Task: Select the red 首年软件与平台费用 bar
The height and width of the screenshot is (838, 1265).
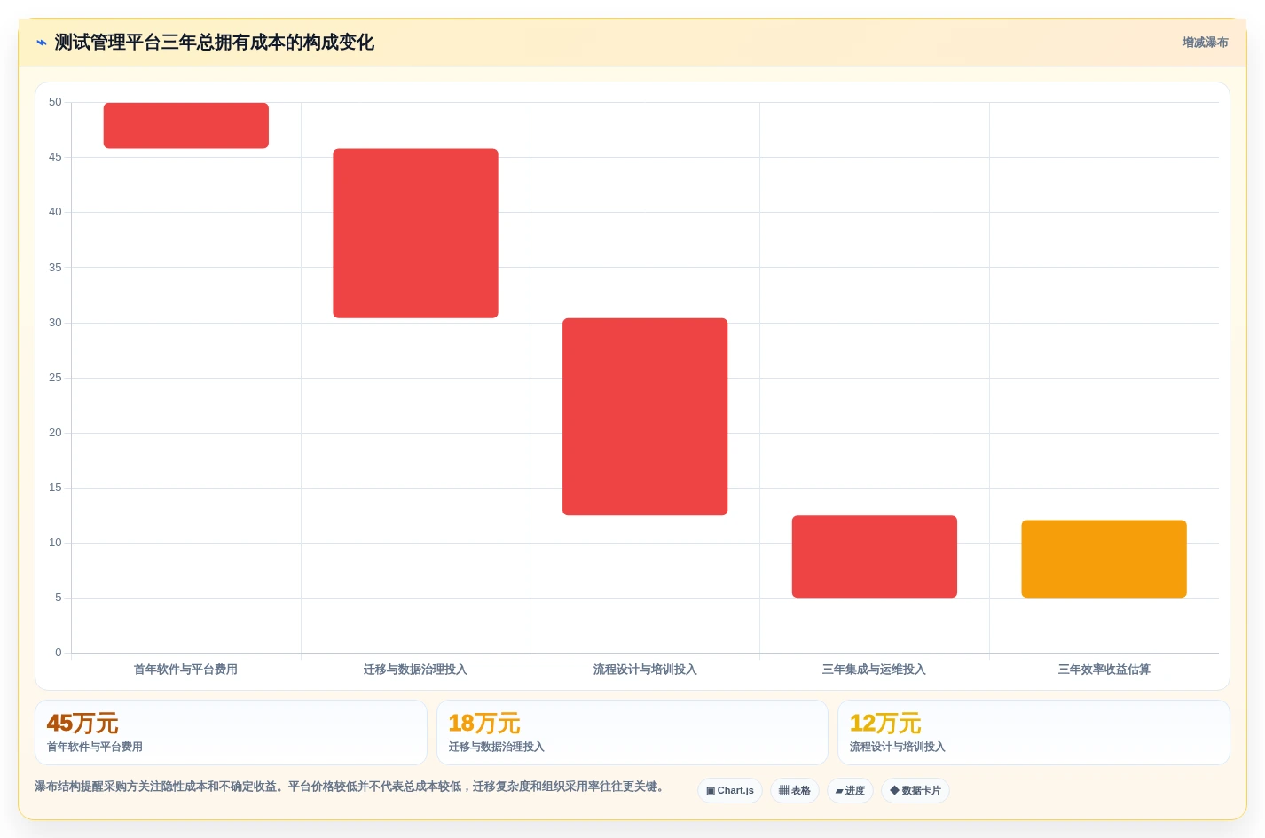Action: pyautogui.click(x=186, y=125)
